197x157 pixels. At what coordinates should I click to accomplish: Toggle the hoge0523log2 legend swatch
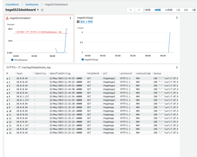[x=82, y=59]
